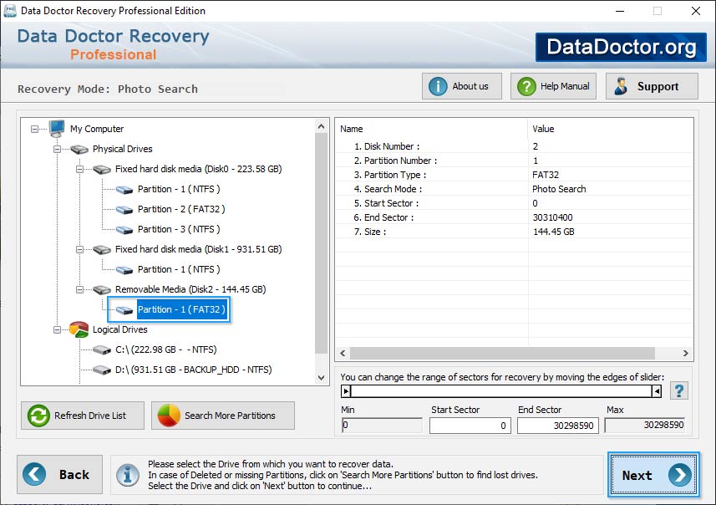Viewport: 716px width, 505px height.
Task: Collapse the My Computer tree node
Action: 35,130
